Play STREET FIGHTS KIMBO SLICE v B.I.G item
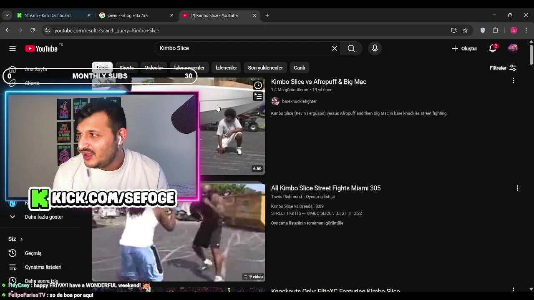534x300 pixels. pos(316,213)
